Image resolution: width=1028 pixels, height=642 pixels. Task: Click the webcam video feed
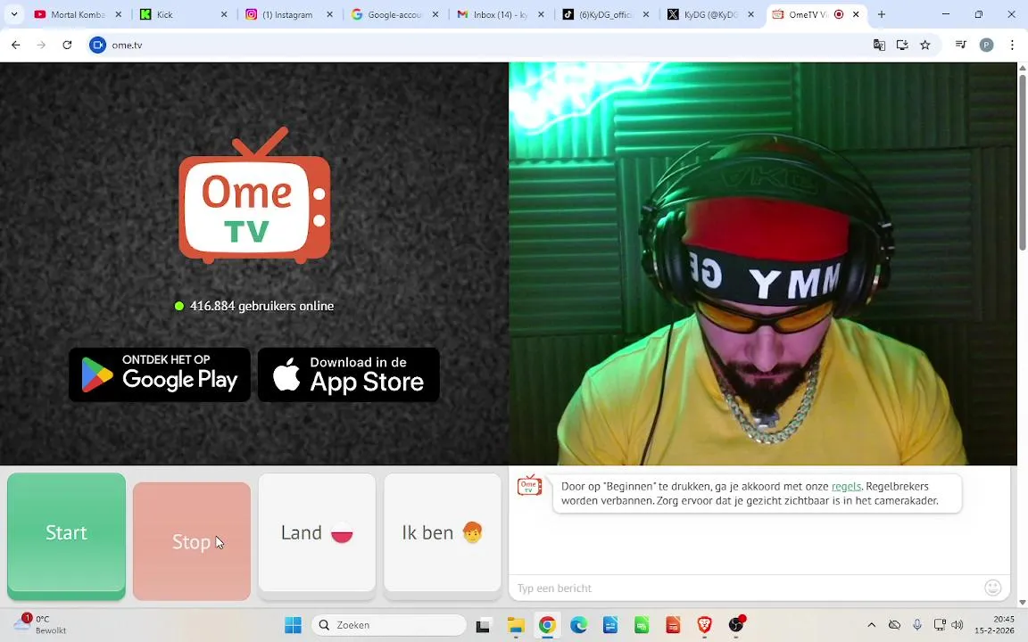point(762,263)
